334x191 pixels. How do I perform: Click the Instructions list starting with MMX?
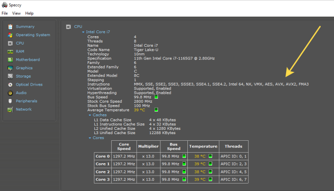pyautogui.click(x=221, y=84)
